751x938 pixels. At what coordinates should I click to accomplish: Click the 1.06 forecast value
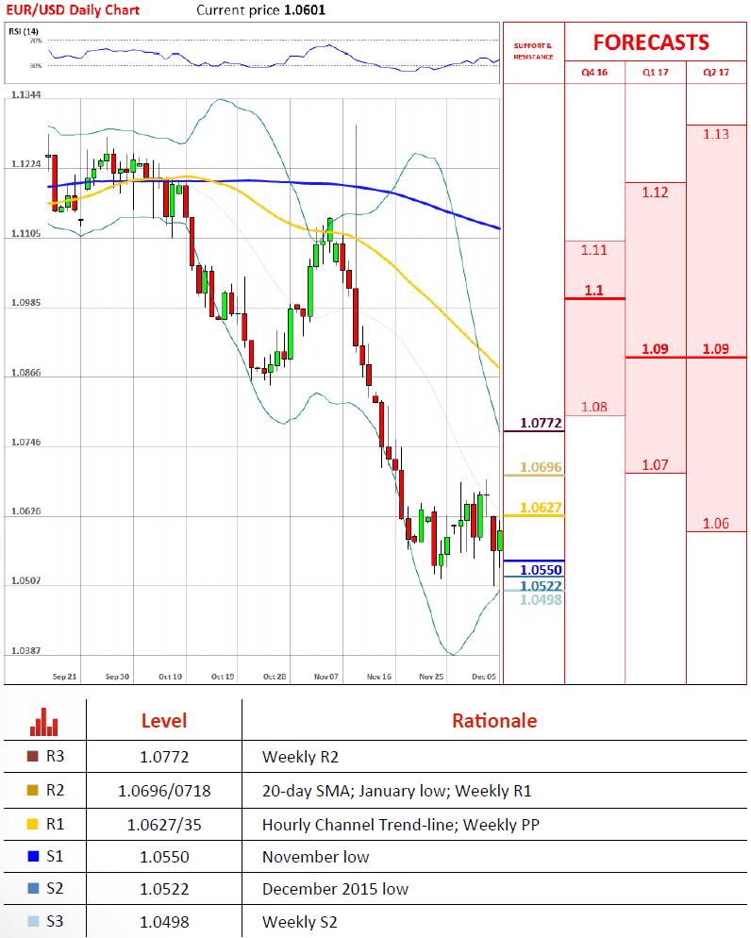pos(716,524)
